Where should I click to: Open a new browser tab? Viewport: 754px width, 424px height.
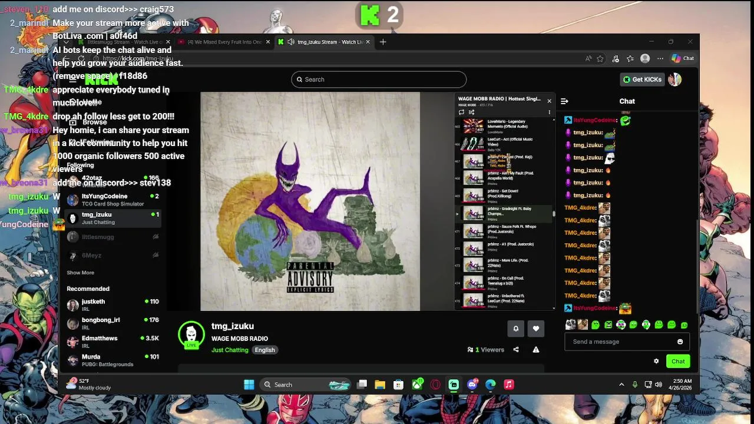tap(383, 42)
